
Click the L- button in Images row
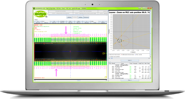click(87, 21)
